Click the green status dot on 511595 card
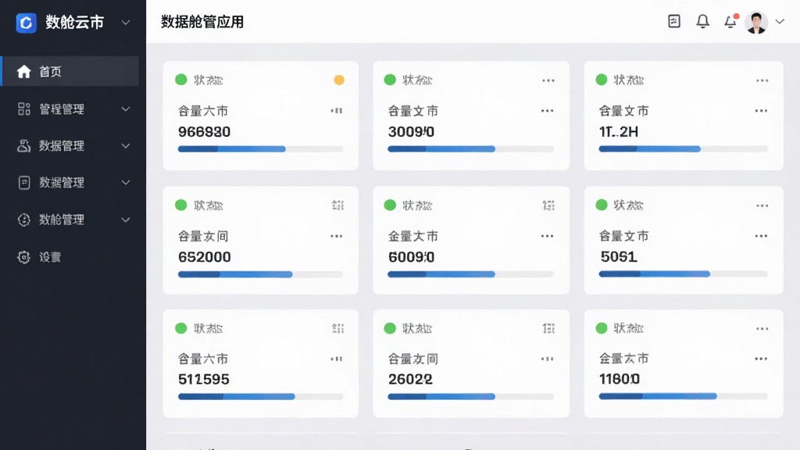The width and height of the screenshot is (800, 450). (x=181, y=328)
